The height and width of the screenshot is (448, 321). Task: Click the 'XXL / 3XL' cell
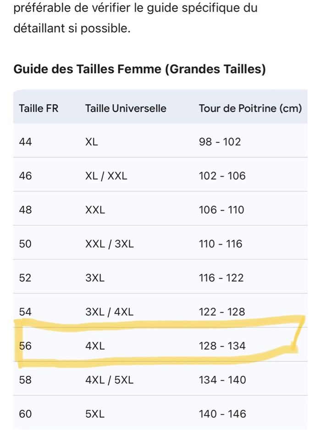(110, 244)
